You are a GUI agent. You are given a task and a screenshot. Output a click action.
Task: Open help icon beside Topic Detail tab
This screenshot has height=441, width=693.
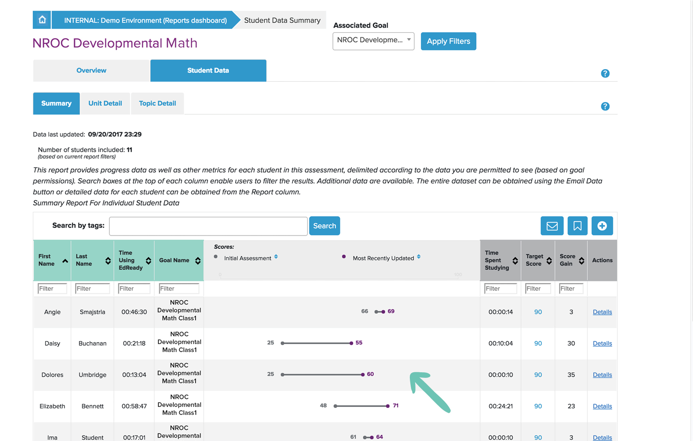[605, 107]
